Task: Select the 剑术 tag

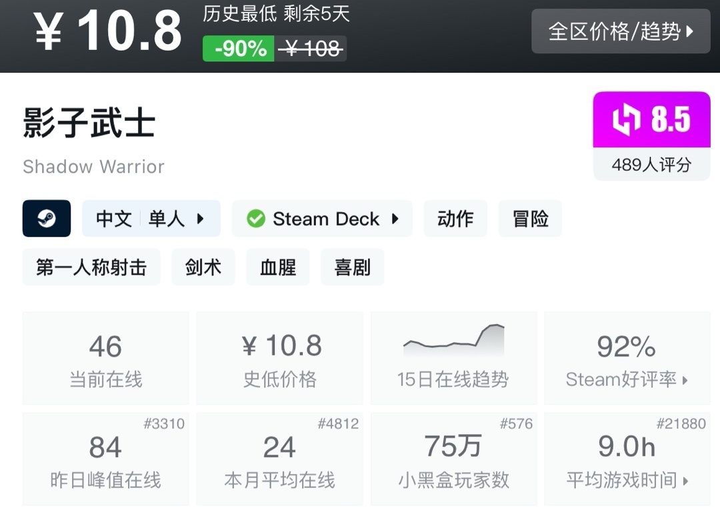Action: coord(203,268)
